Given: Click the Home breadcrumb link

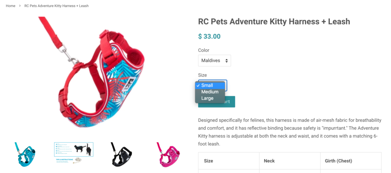Looking at the screenshot, I should click(x=10, y=6).
